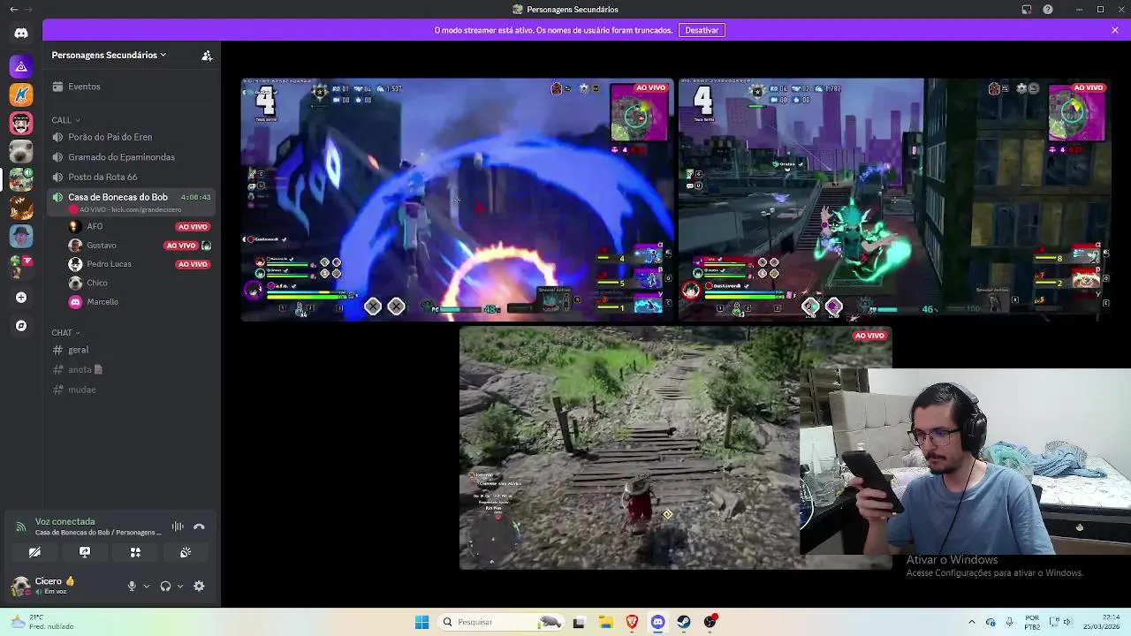This screenshot has height=636, width=1131.
Task: Open the orange K server icon
Action: point(21,95)
